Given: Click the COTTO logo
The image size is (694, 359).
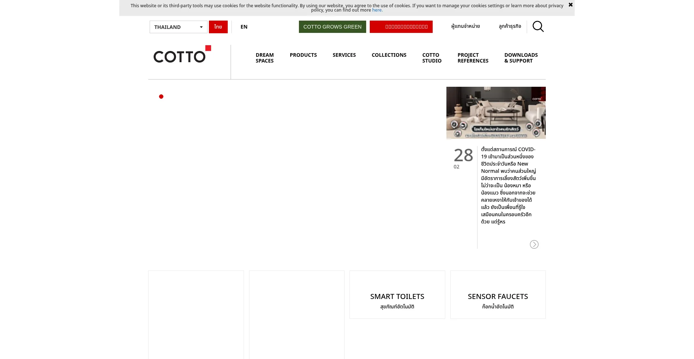Looking at the screenshot, I should (182, 54).
